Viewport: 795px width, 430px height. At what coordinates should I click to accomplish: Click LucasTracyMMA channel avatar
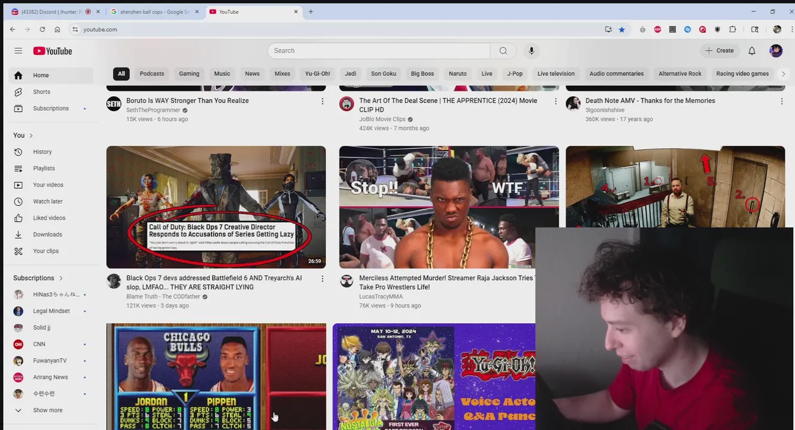(x=346, y=281)
